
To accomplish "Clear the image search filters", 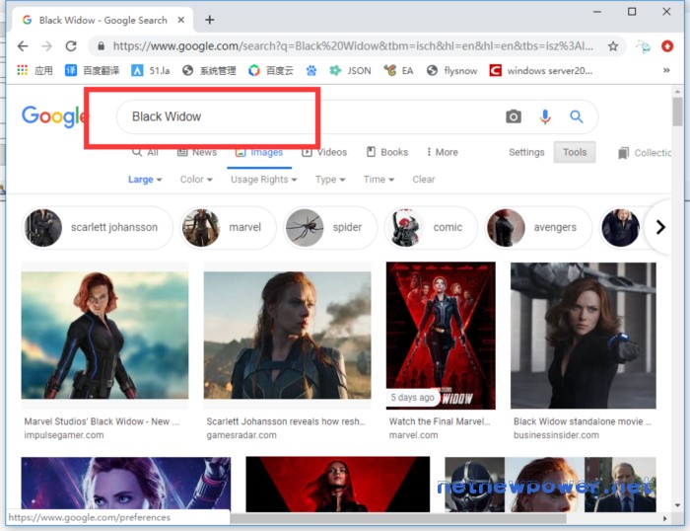I will 424,180.
